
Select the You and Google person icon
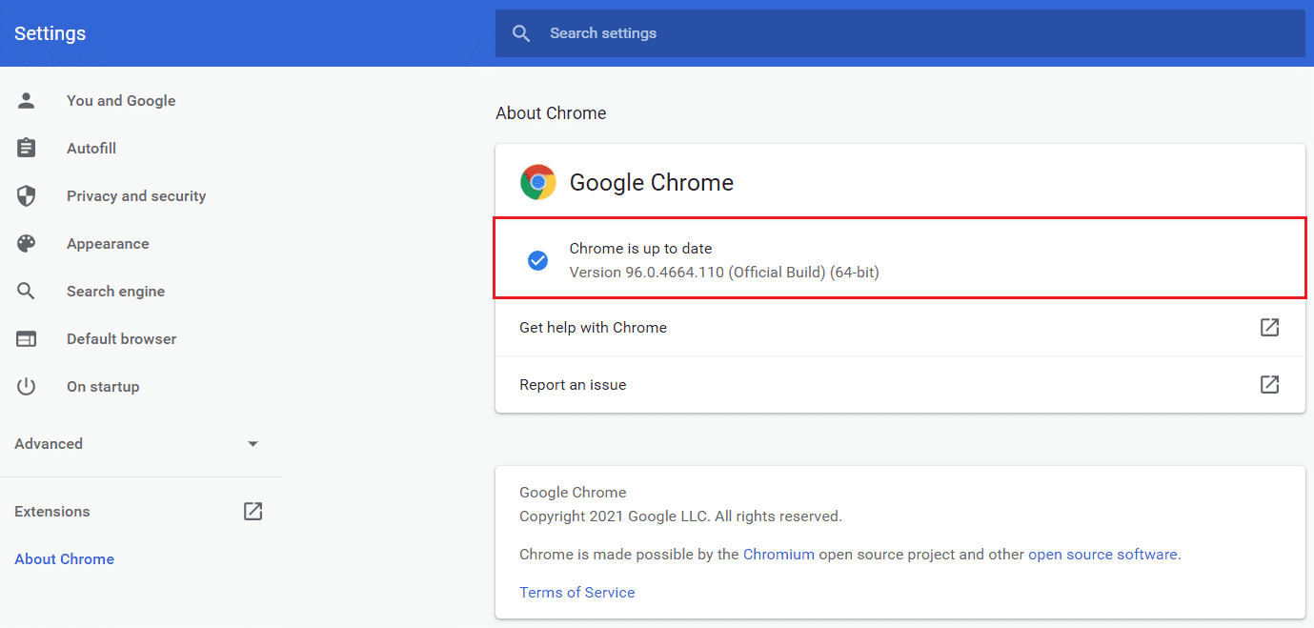click(25, 100)
